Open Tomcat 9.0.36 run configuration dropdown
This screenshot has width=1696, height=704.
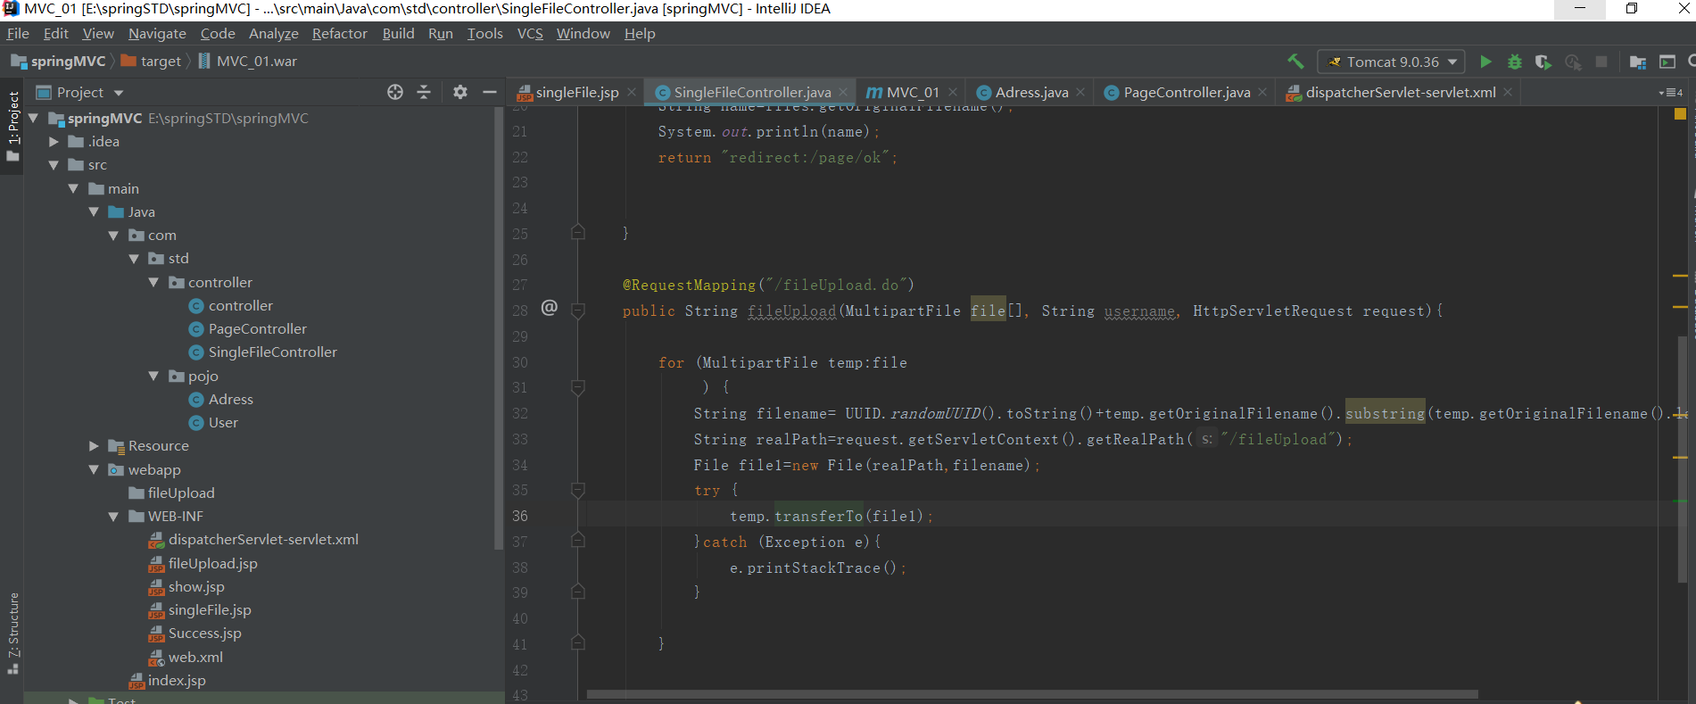[1391, 62]
